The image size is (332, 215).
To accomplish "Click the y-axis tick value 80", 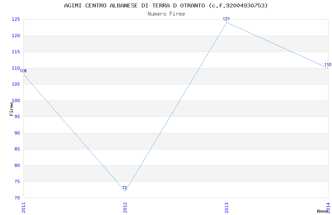I will (17, 165).
